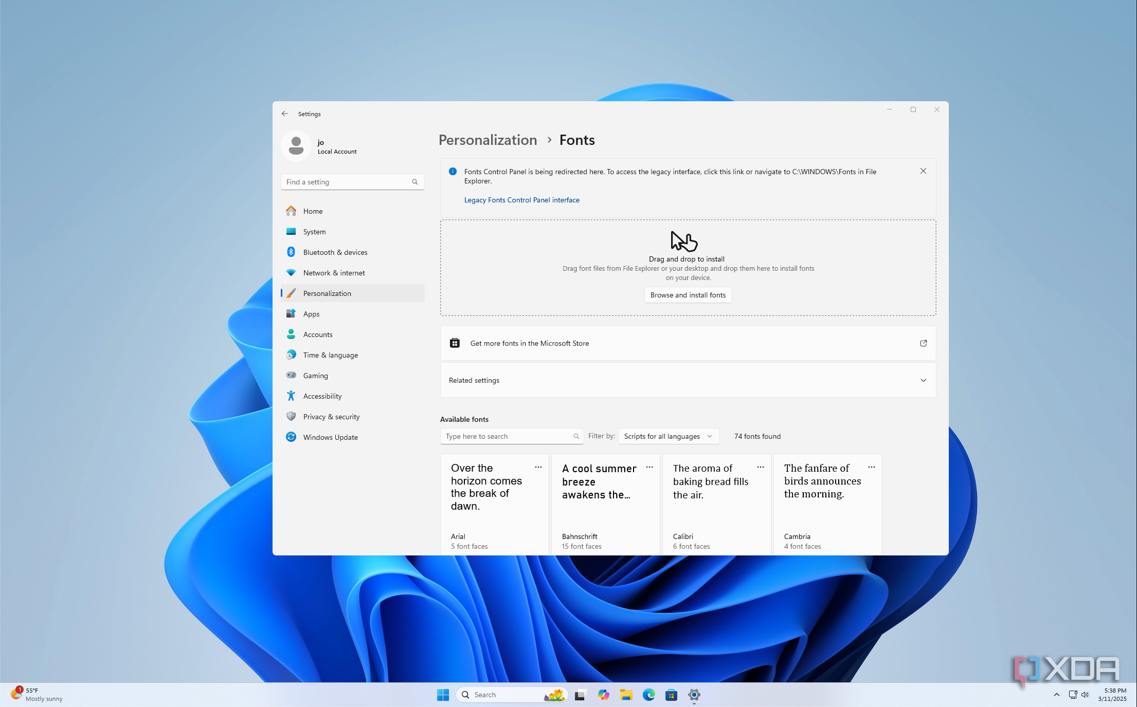Open System settings in the sidebar
The height and width of the screenshot is (707, 1137).
point(353,232)
